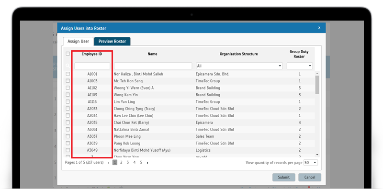Screen dimensions: 383x189
Task: Click the Employee ID column header
Action: [92, 54]
